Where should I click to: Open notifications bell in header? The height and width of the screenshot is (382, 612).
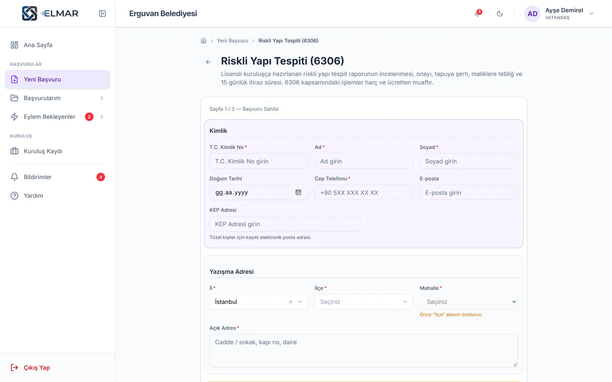point(477,14)
